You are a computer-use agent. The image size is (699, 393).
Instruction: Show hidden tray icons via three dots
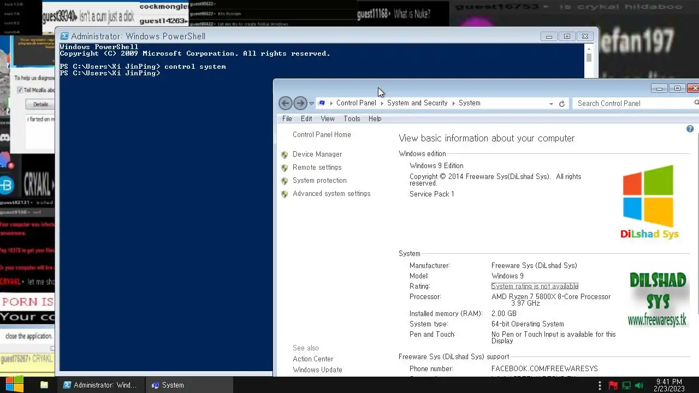600,385
